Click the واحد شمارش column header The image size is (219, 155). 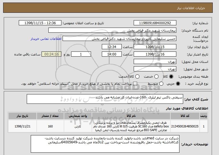click(78, 116)
